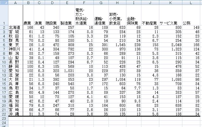The height and width of the screenshot is (127, 202).
Task: Select the 愛媛 cell
Action: pyautogui.click(x=16, y=97)
